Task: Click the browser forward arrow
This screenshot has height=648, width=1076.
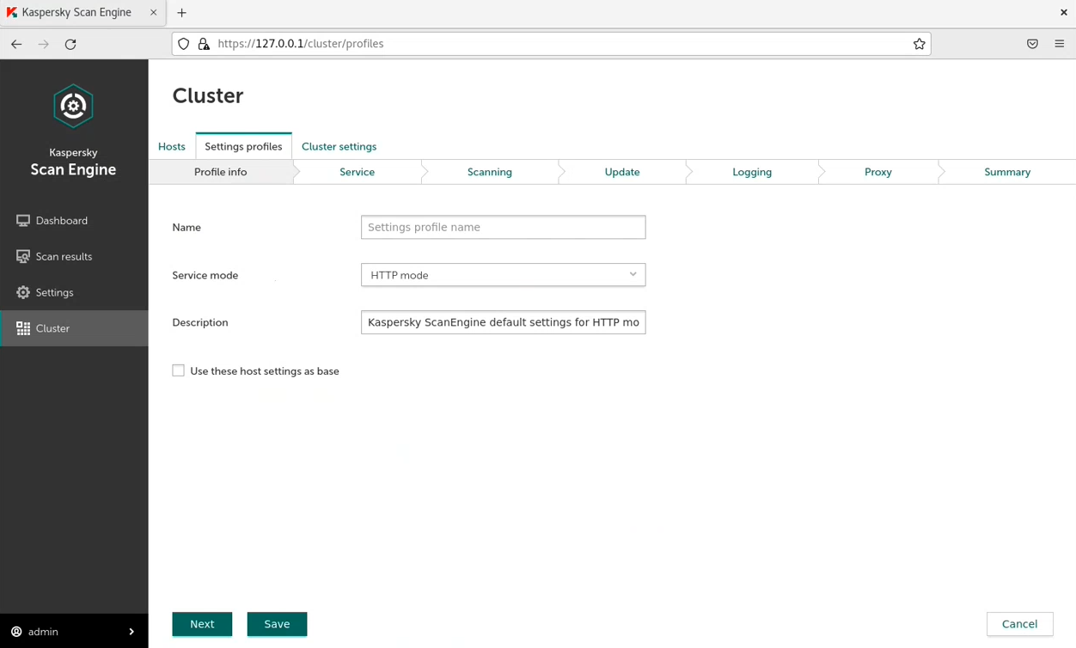Action: (44, 44)
